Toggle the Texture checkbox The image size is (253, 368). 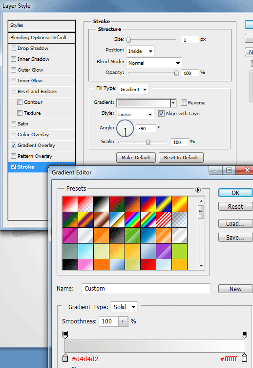tap(20, 113)
